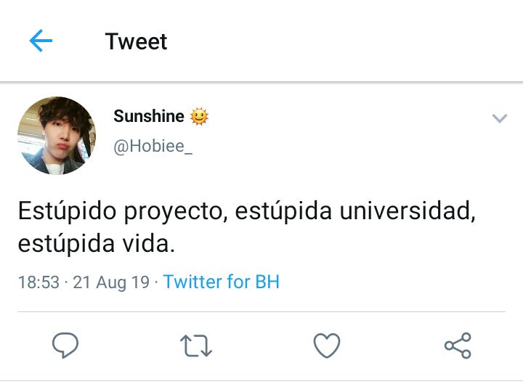Go back using the blue arrow
The width and height of the screenshot is (523, 384).
pos(41,41)
